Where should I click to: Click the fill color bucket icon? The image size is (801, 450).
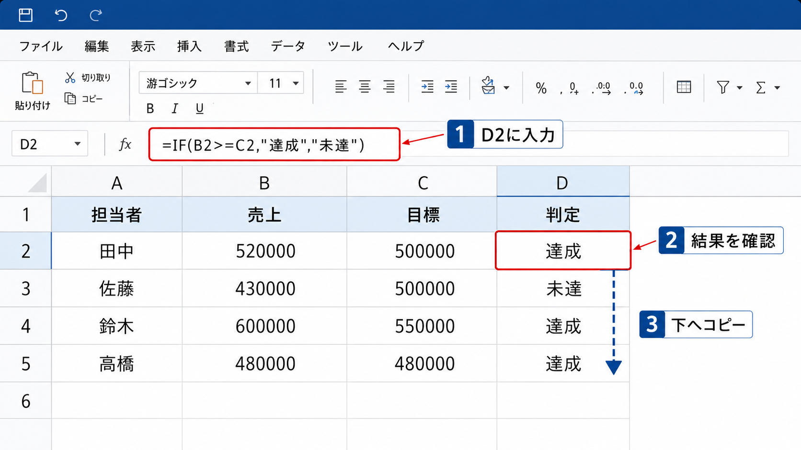488,86
